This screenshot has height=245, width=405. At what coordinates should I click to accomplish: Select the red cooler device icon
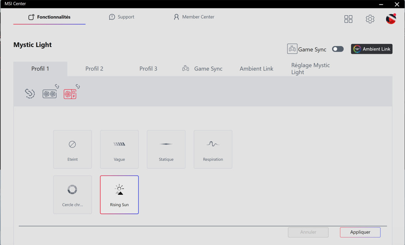point(70,94)
